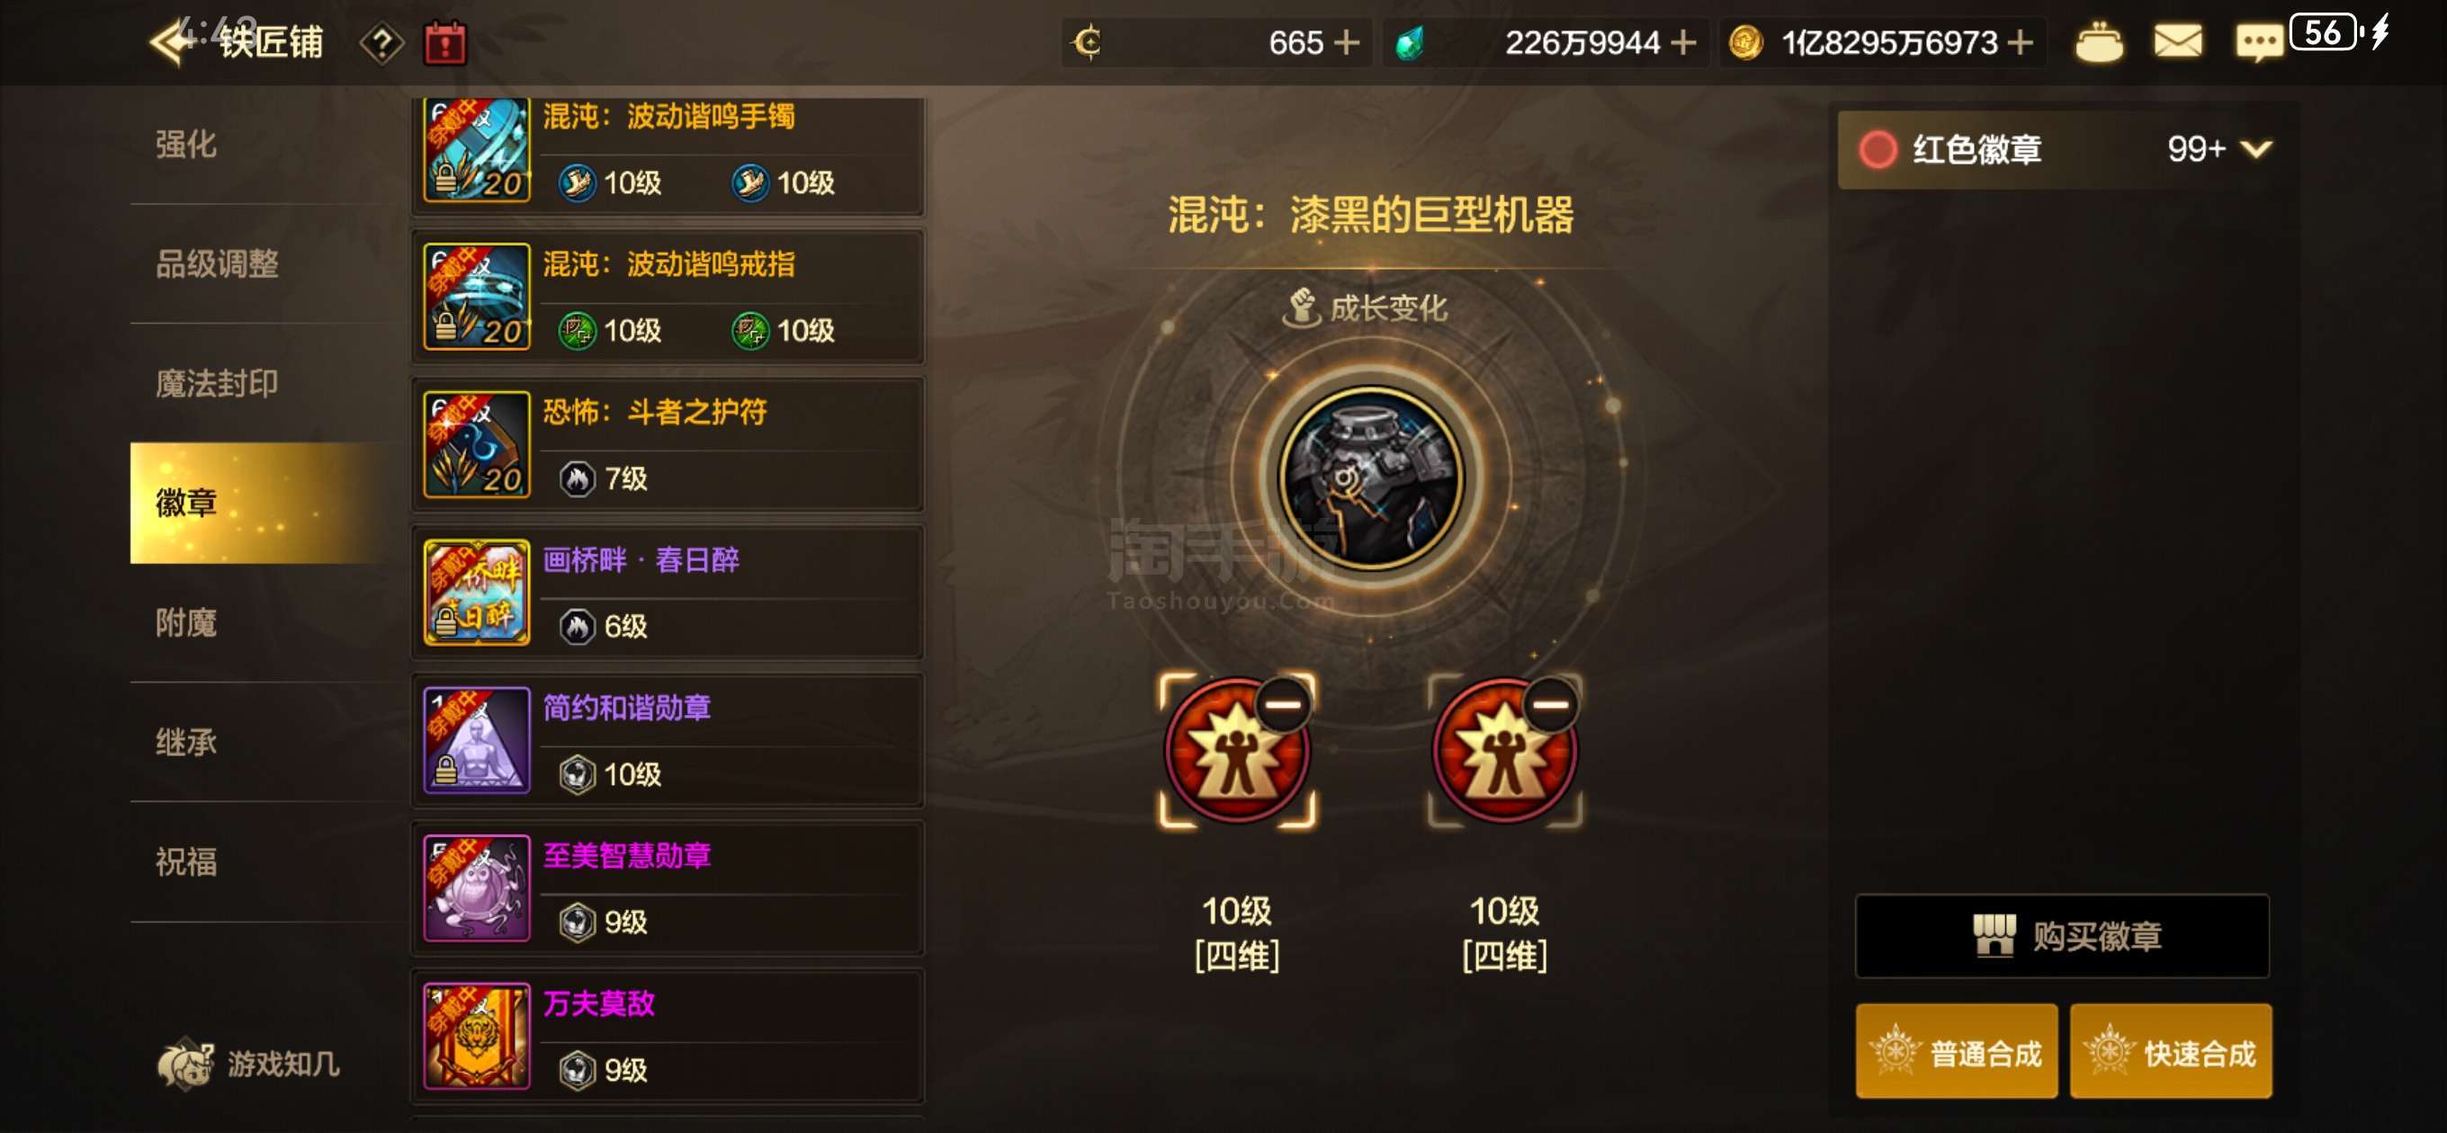The width and height of the screenshot is (2447, 1133).
Task: Click the 游戏知几 mascot icon
Action: 185,1063
